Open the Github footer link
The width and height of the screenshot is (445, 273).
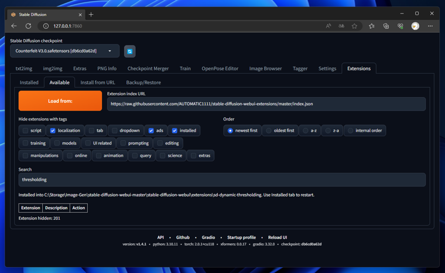(x=183, y=237)
